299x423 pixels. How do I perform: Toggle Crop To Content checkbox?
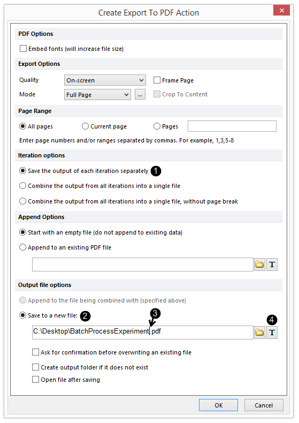coord(157,94)
